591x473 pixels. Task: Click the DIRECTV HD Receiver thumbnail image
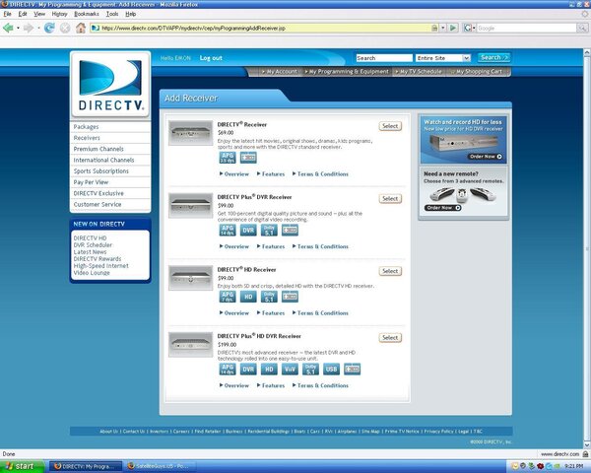click(190, 278)
